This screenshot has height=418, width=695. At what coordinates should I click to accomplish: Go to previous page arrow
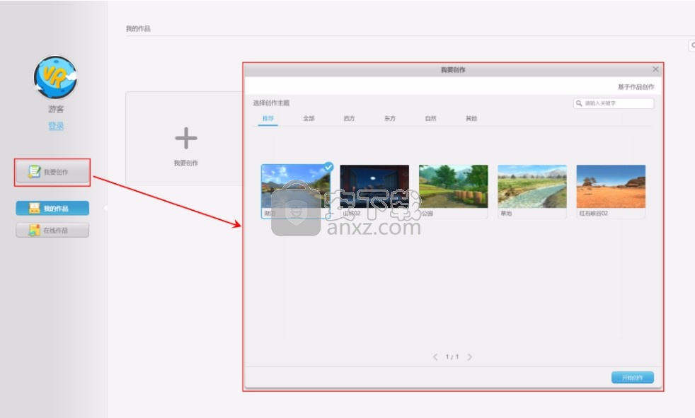point(435,357)
